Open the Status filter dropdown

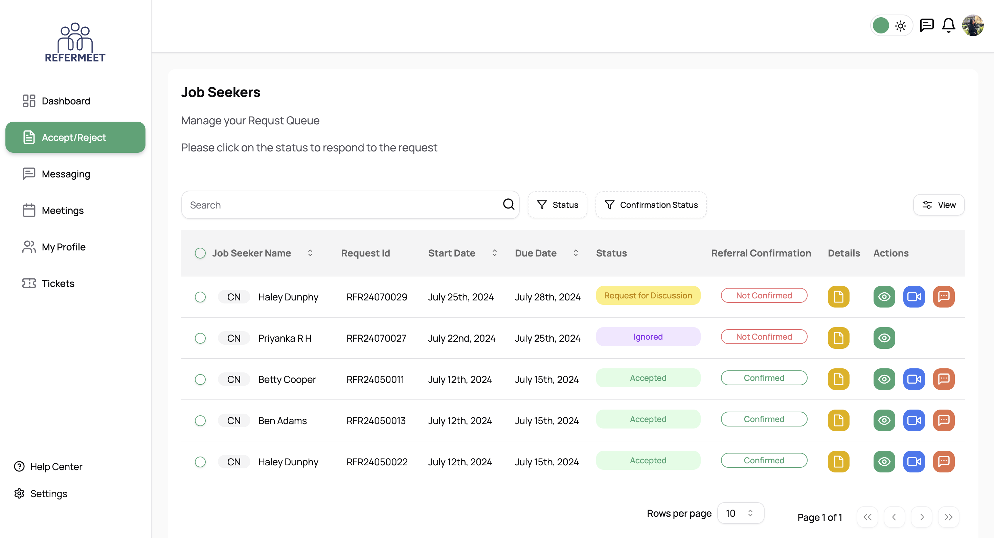(557, 205)
